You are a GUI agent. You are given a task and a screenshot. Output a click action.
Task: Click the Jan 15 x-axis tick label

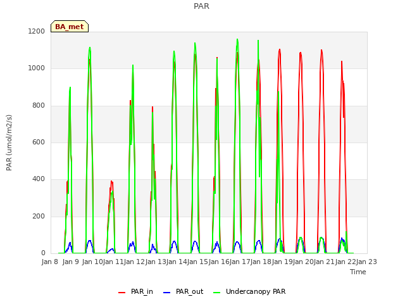click(x=198, y=262)
